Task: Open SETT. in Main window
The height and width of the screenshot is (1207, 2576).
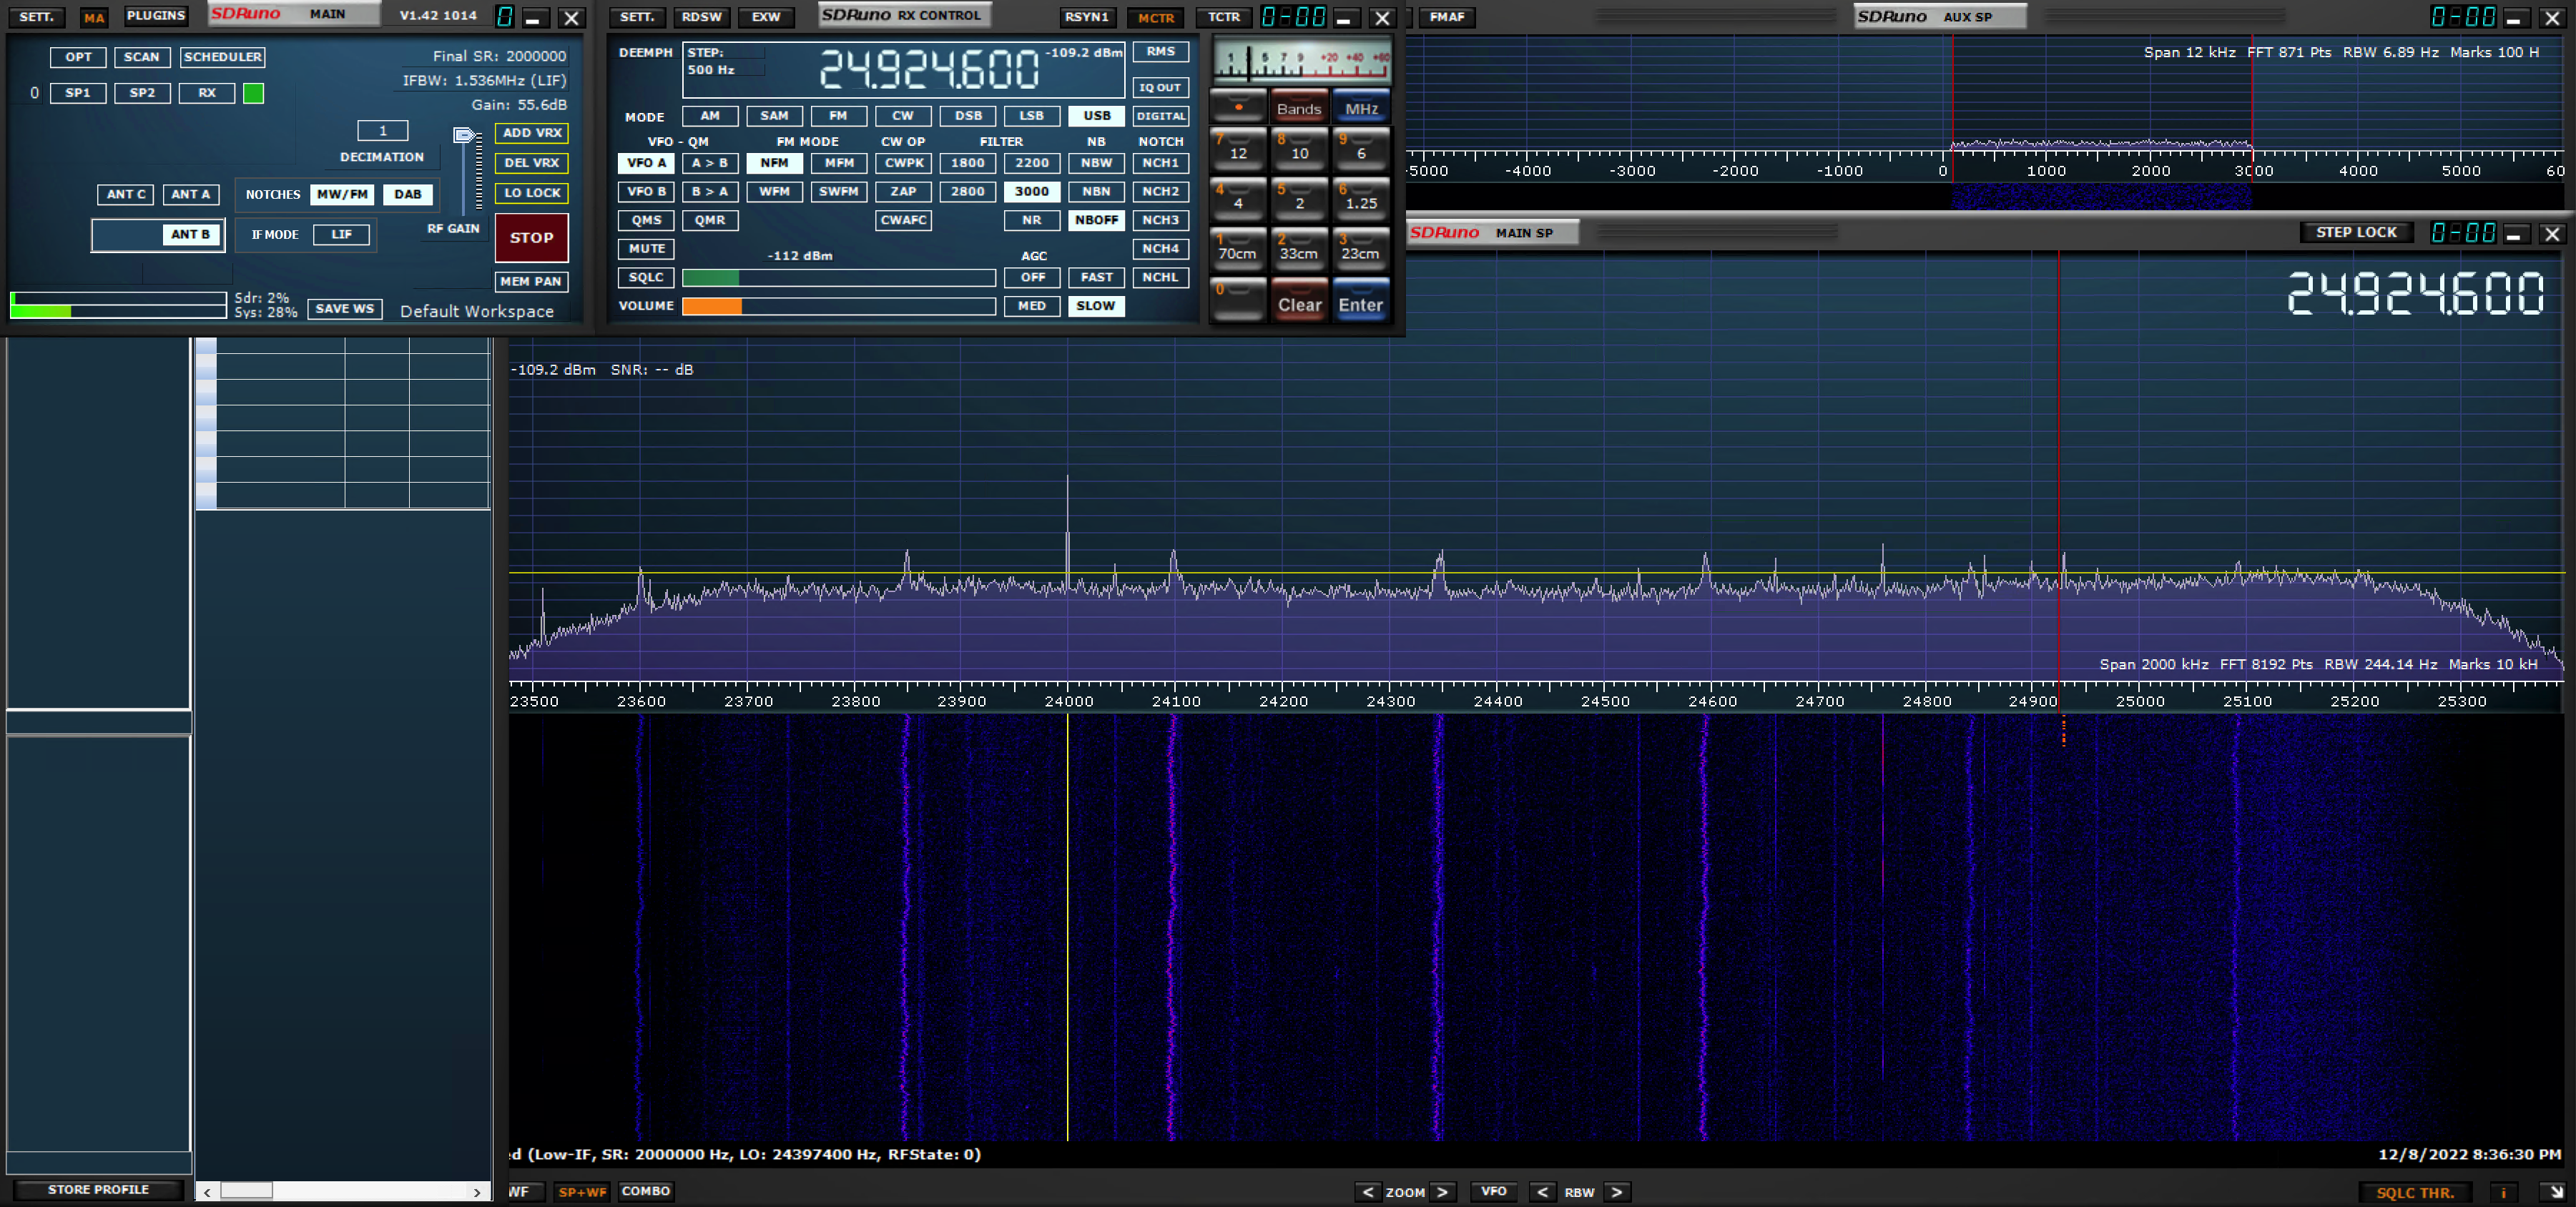Action: 37,17
